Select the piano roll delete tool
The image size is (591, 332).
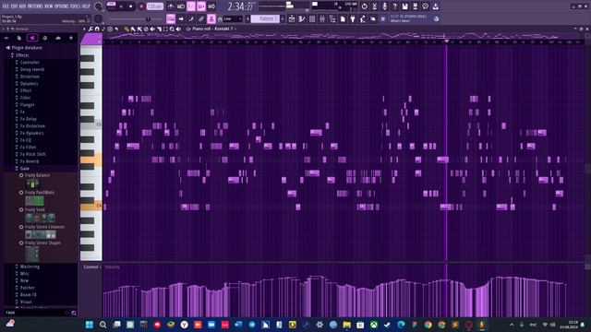[146, 29]
